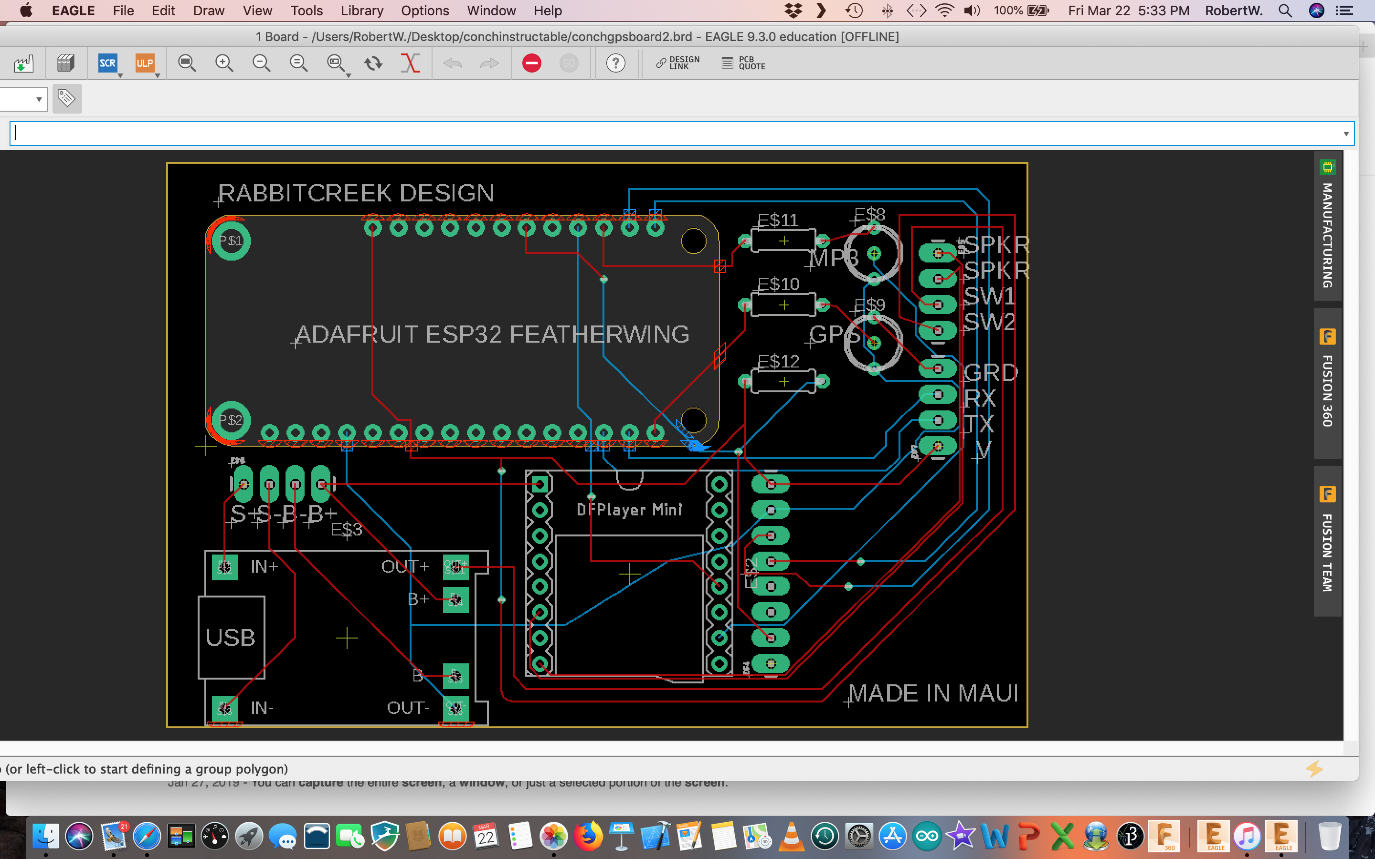The height and width of the screenshot is (859, 1375).
Task: Run a script with SCR icon
Action: pos(107,63)
